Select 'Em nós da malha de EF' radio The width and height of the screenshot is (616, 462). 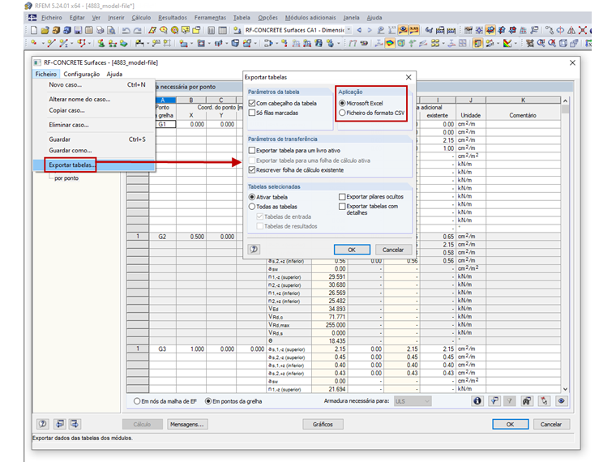point(137,401)
